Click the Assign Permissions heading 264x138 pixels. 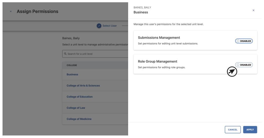pyautogui.click(x=37, y=11)
